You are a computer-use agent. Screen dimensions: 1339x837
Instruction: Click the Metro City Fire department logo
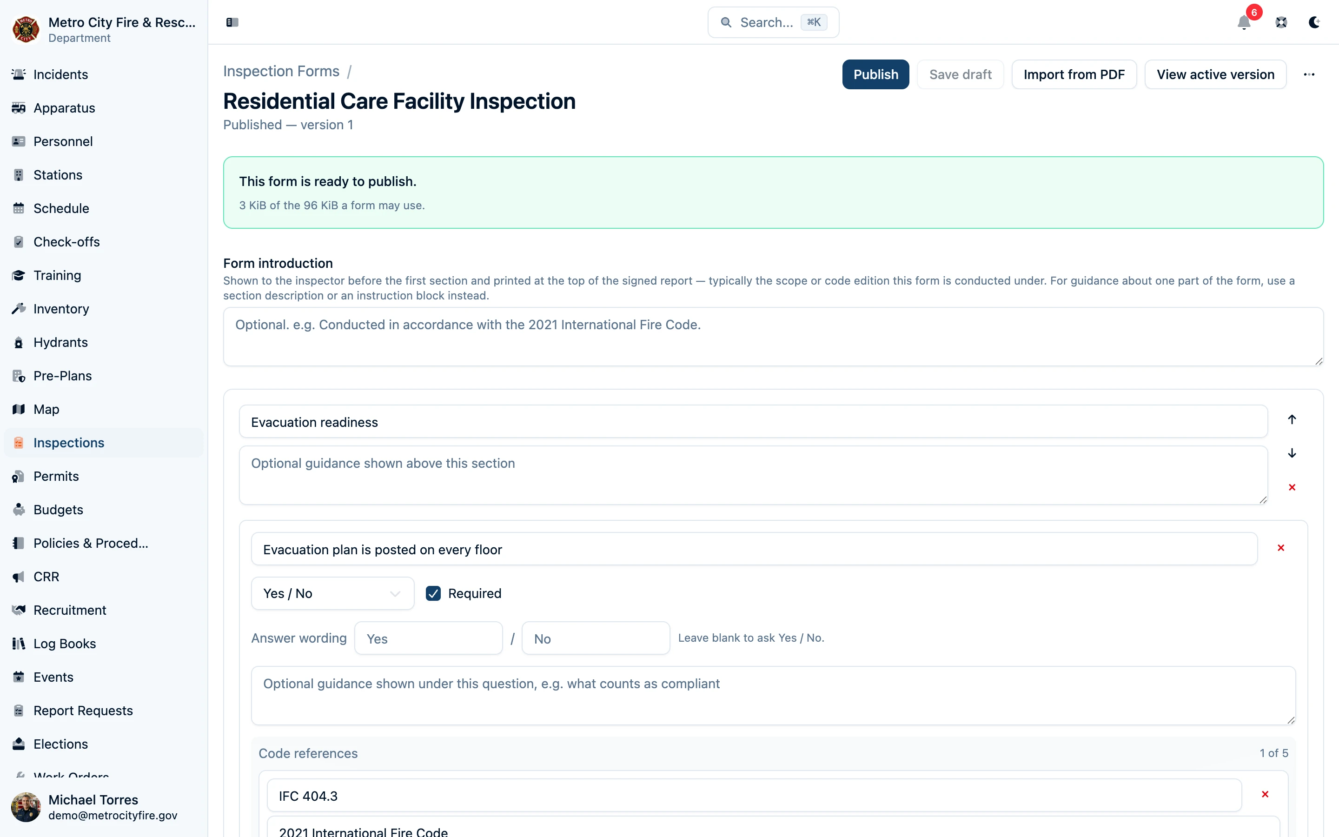tap(26, 29)
